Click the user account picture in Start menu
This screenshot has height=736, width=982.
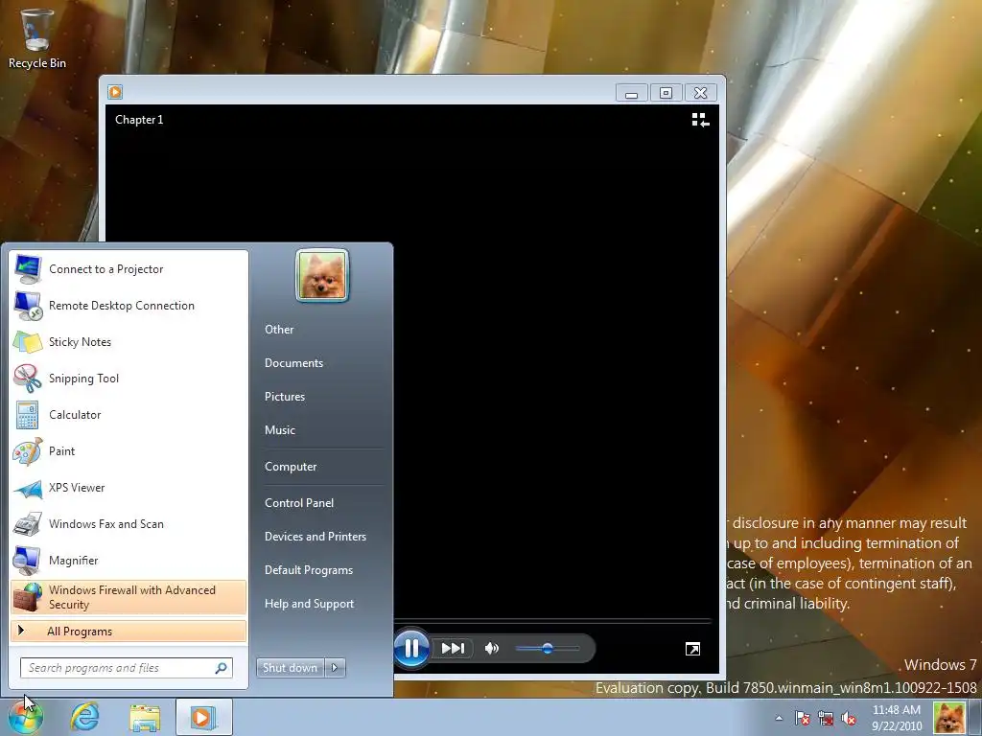[322, 275]
